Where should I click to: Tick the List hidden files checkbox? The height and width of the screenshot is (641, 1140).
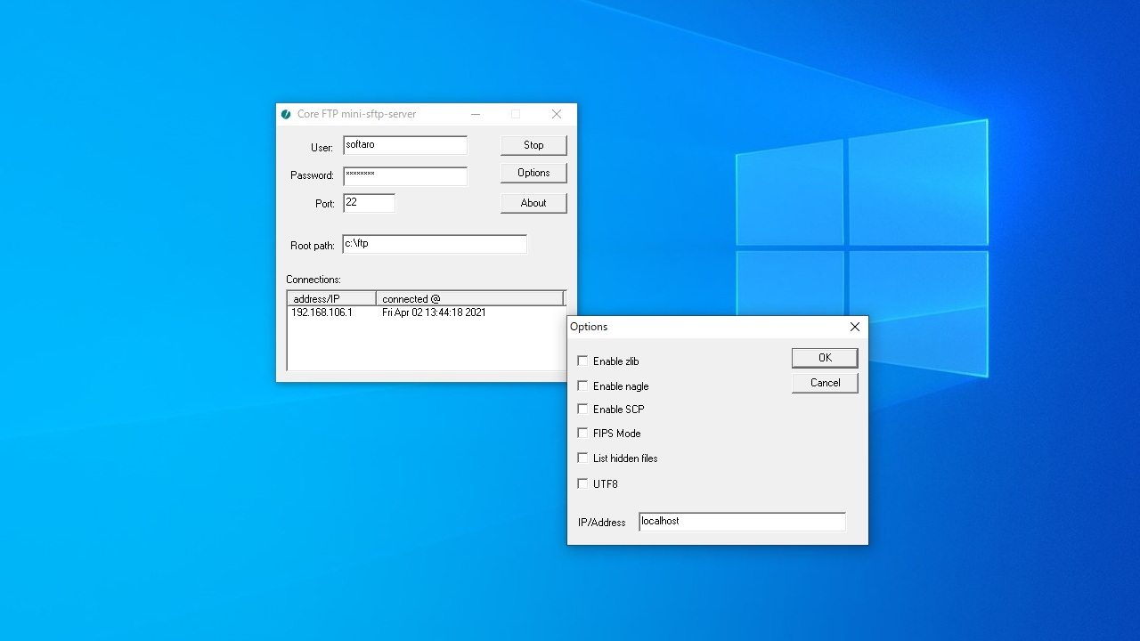click(583, 458)
